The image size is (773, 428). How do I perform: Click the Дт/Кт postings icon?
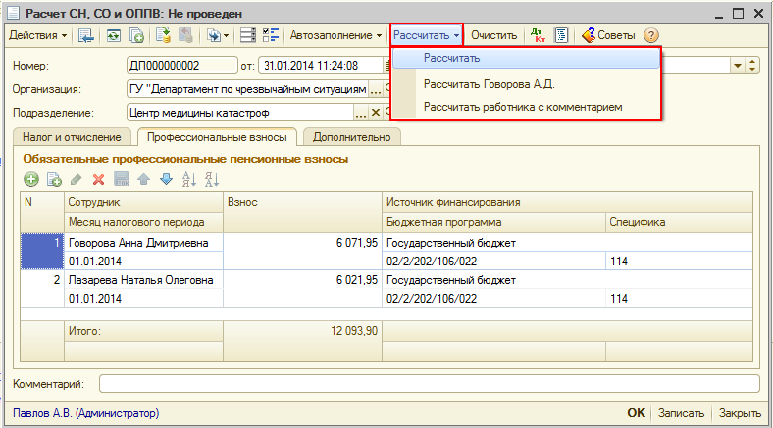538,35
